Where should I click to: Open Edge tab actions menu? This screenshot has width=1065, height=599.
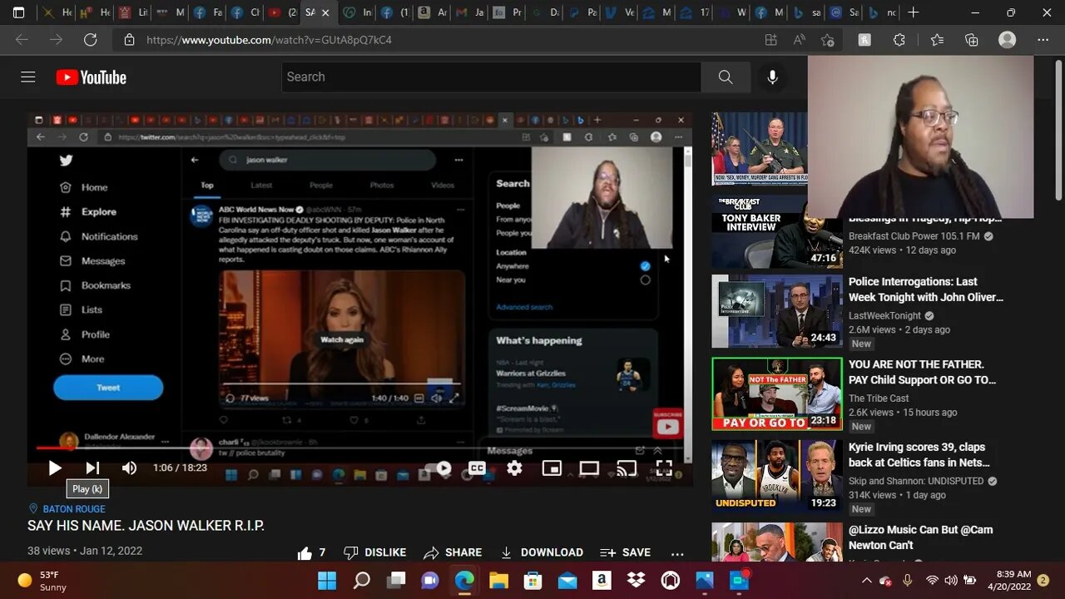(18, 12)
